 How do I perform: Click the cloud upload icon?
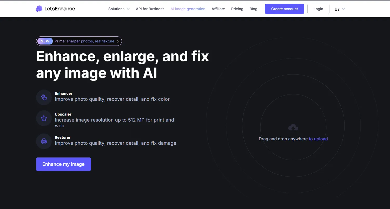coord(293,128)
